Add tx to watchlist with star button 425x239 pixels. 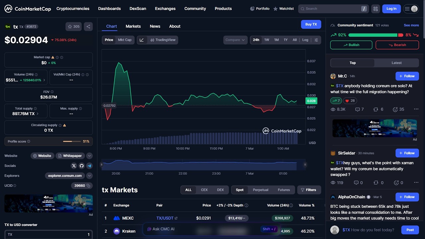tap(74, 27)
